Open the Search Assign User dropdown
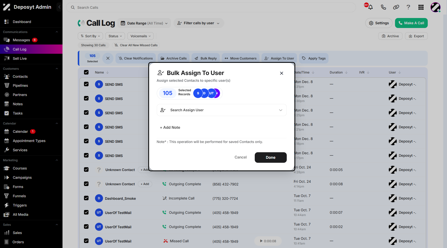 [x=221, y=110]
